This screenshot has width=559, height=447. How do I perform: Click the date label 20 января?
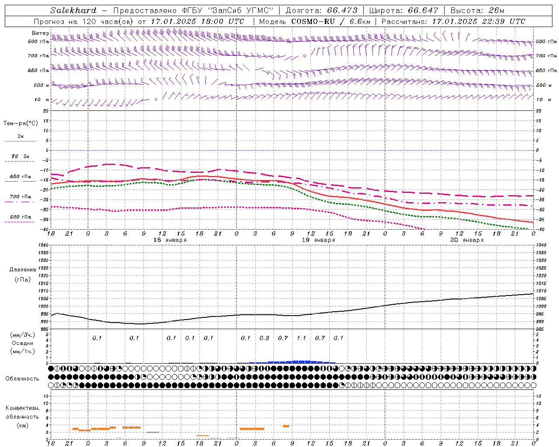(467, 240)
